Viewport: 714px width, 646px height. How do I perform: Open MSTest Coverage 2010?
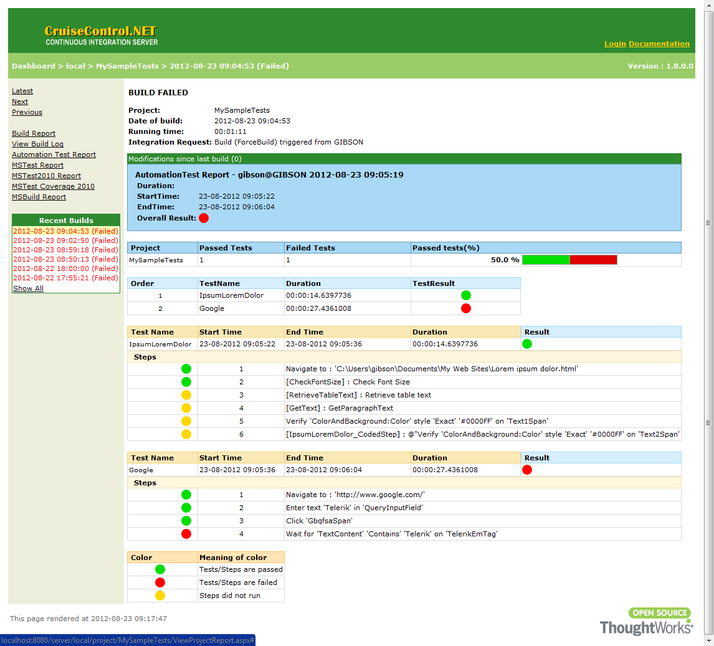click(x=54, y=186)
